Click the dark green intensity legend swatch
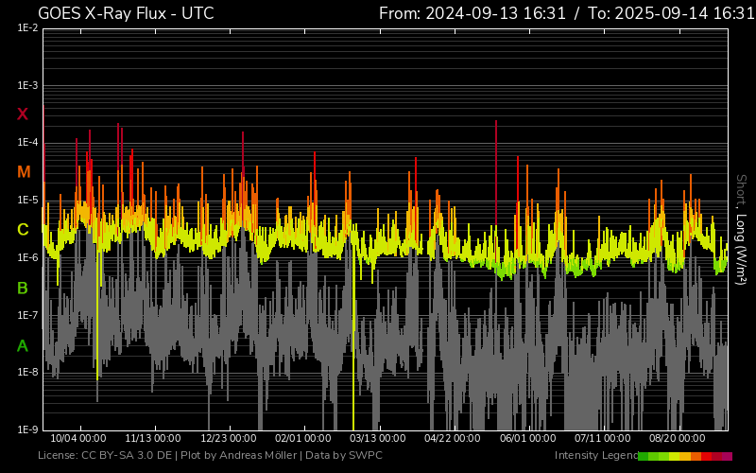 tap(644, 456)
